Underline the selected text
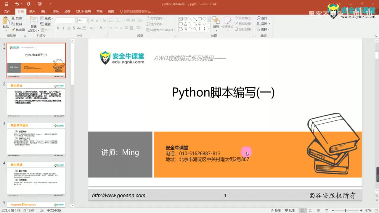This screenshot has width=379, height=213. point(68,28)
